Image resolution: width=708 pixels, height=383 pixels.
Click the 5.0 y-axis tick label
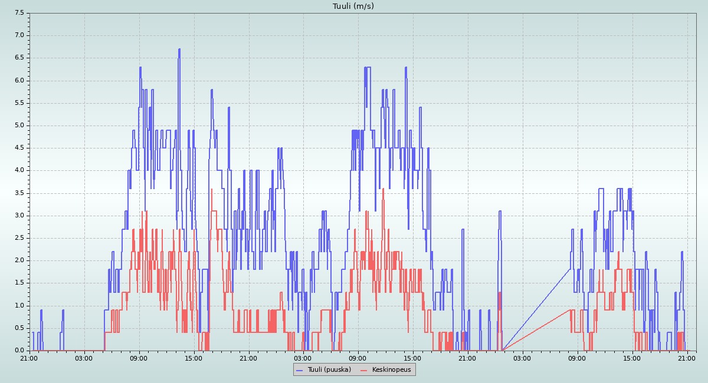(x=19, y=126)
